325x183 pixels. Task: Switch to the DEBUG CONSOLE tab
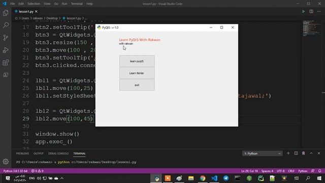point(58,154)
